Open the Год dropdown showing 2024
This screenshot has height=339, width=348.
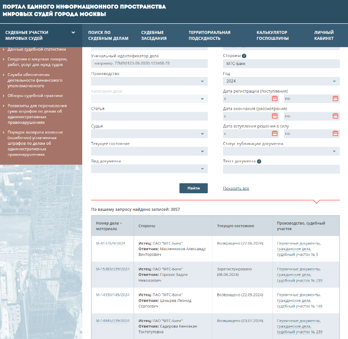tap(281, 81)
